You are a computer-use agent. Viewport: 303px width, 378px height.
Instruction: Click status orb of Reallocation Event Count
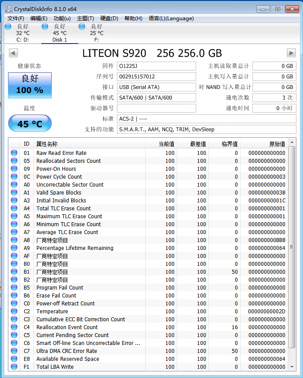tap(14, 327)
